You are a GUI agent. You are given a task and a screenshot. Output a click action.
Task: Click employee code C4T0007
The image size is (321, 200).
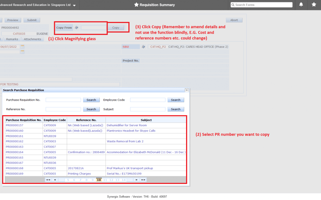[x=50, y=147]
